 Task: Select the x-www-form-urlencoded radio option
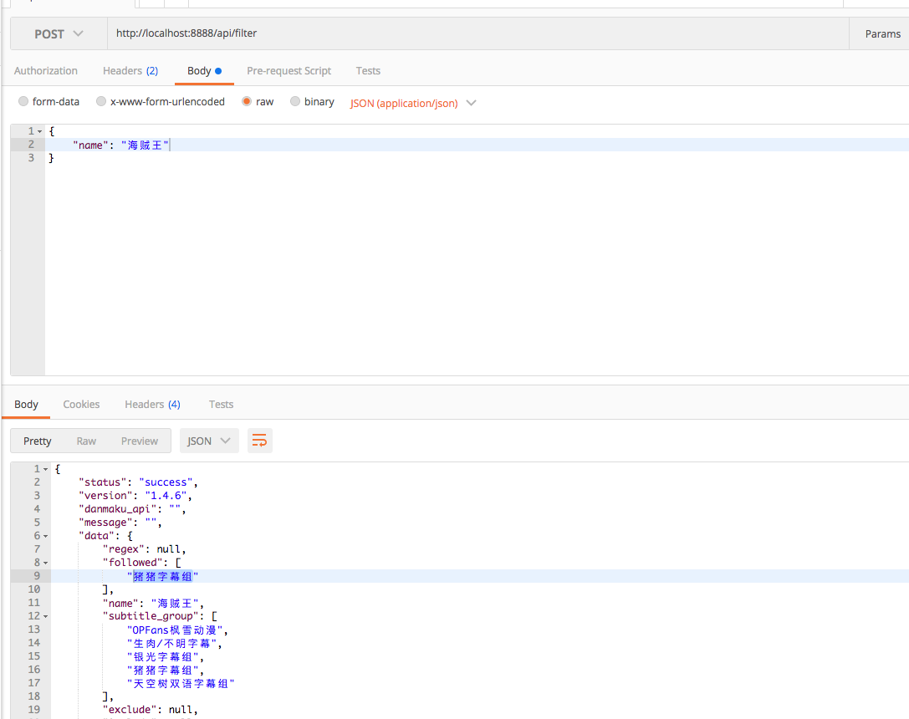point(101,101)
